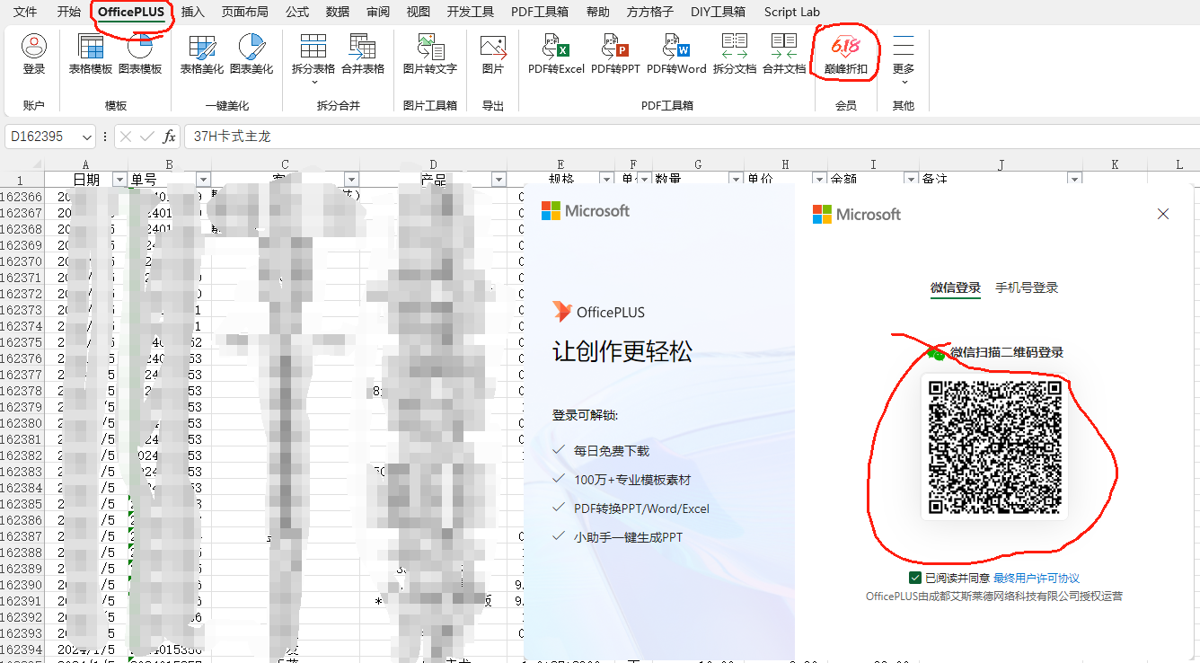The image size is (1200, 663).
Task: Select the 合并表格 merge tables tool
Action: pyautogui.click(x=363, y=54)
